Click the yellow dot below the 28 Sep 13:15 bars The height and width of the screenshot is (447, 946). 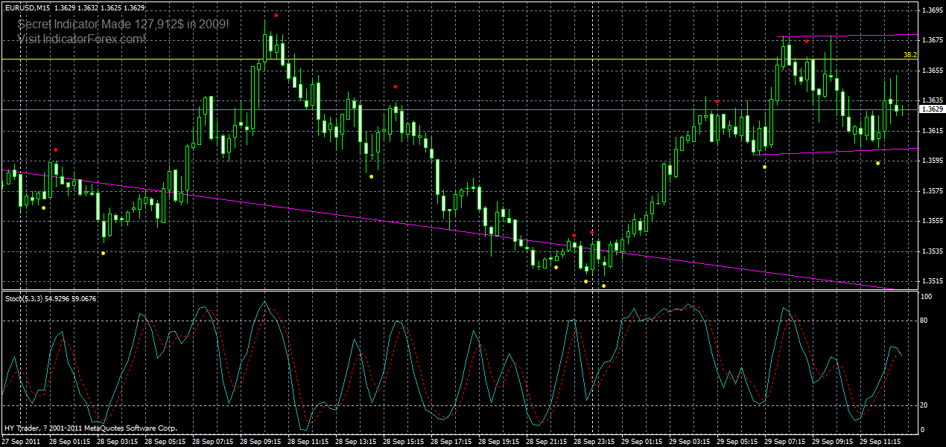pos(371,176)
